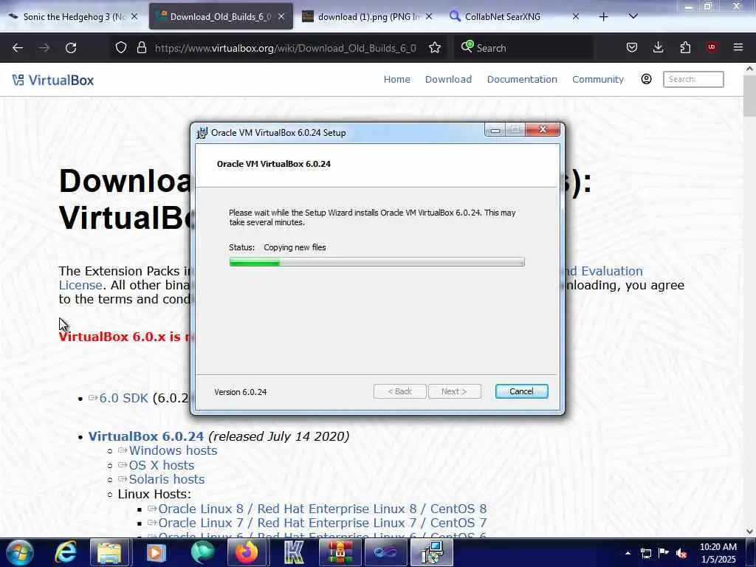Open the Solaris hosts download link
This screenshot has width=756, height=567.
pos(166,479)
